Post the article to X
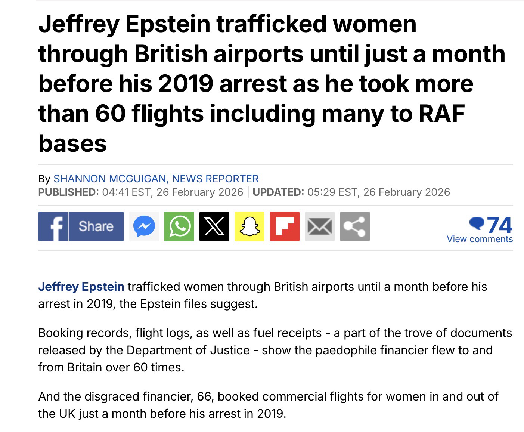The height and width of the screenshot is (432, 524). click(214, 226)
